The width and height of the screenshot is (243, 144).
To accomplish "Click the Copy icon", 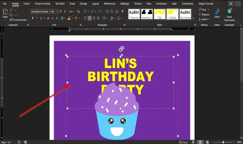I will [x=11, y=15].
